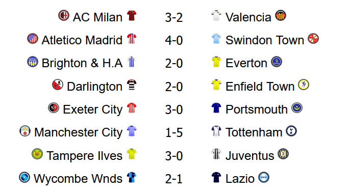Select the Atletico Madrid striped kit icon

132,39
